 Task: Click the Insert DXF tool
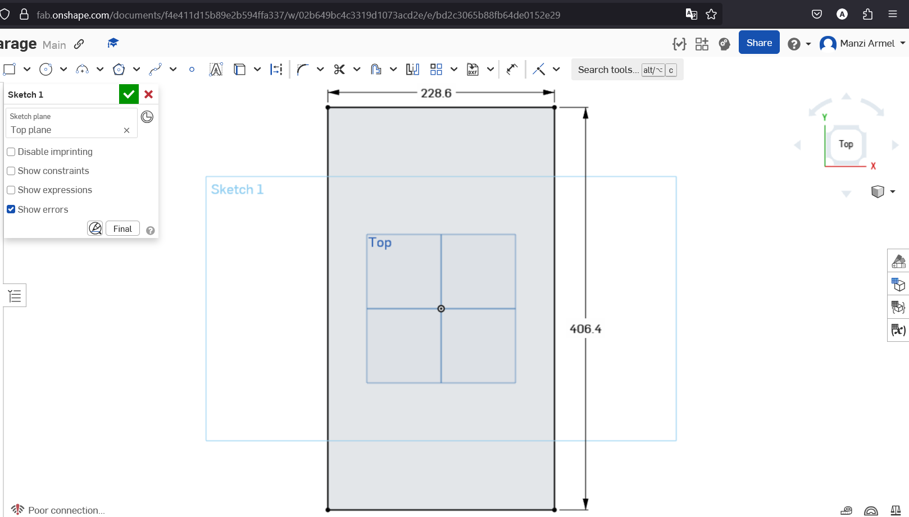[473, 69]
